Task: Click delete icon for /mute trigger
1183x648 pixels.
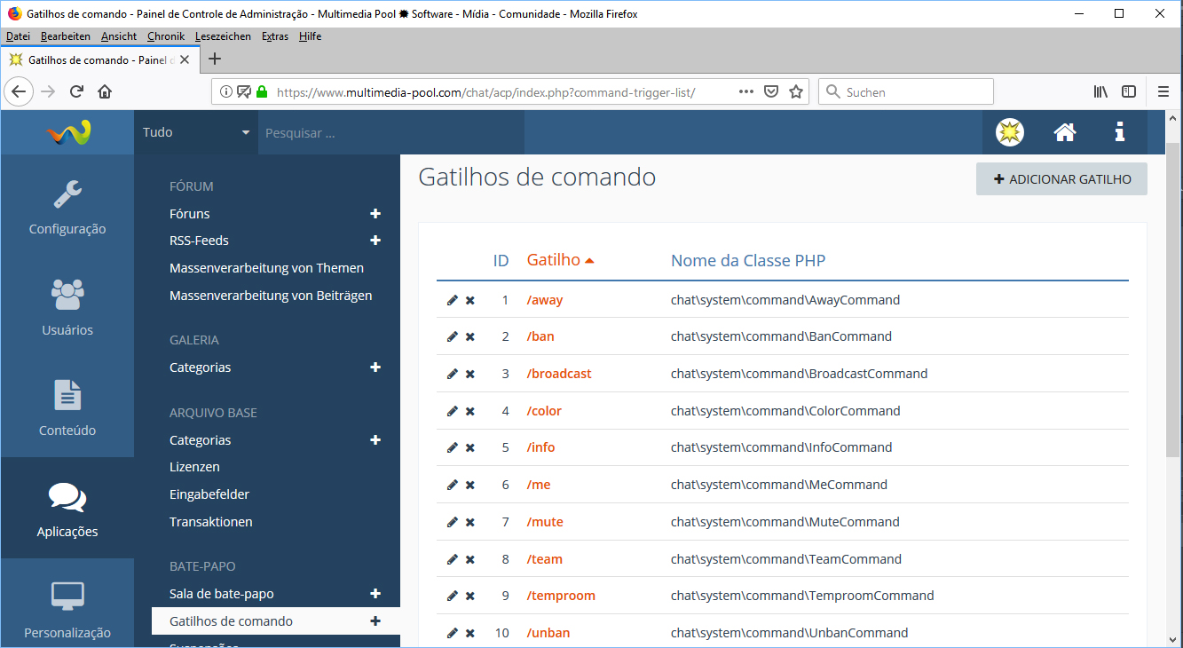Action: coord(470,523)
